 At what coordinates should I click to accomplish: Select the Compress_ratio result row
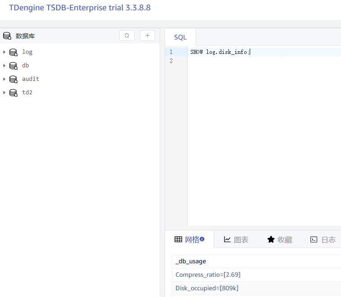coord(205,275)
